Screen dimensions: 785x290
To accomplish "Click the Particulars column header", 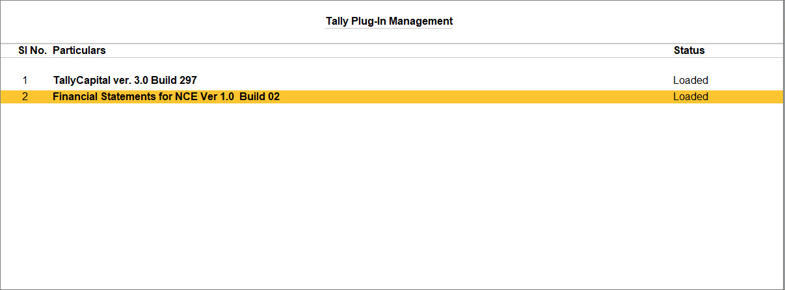I will click(79, 50).
